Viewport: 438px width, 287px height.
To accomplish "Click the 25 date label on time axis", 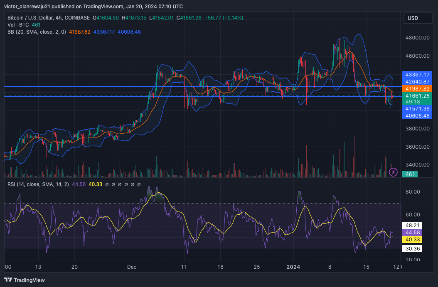I will coord(257,267).
